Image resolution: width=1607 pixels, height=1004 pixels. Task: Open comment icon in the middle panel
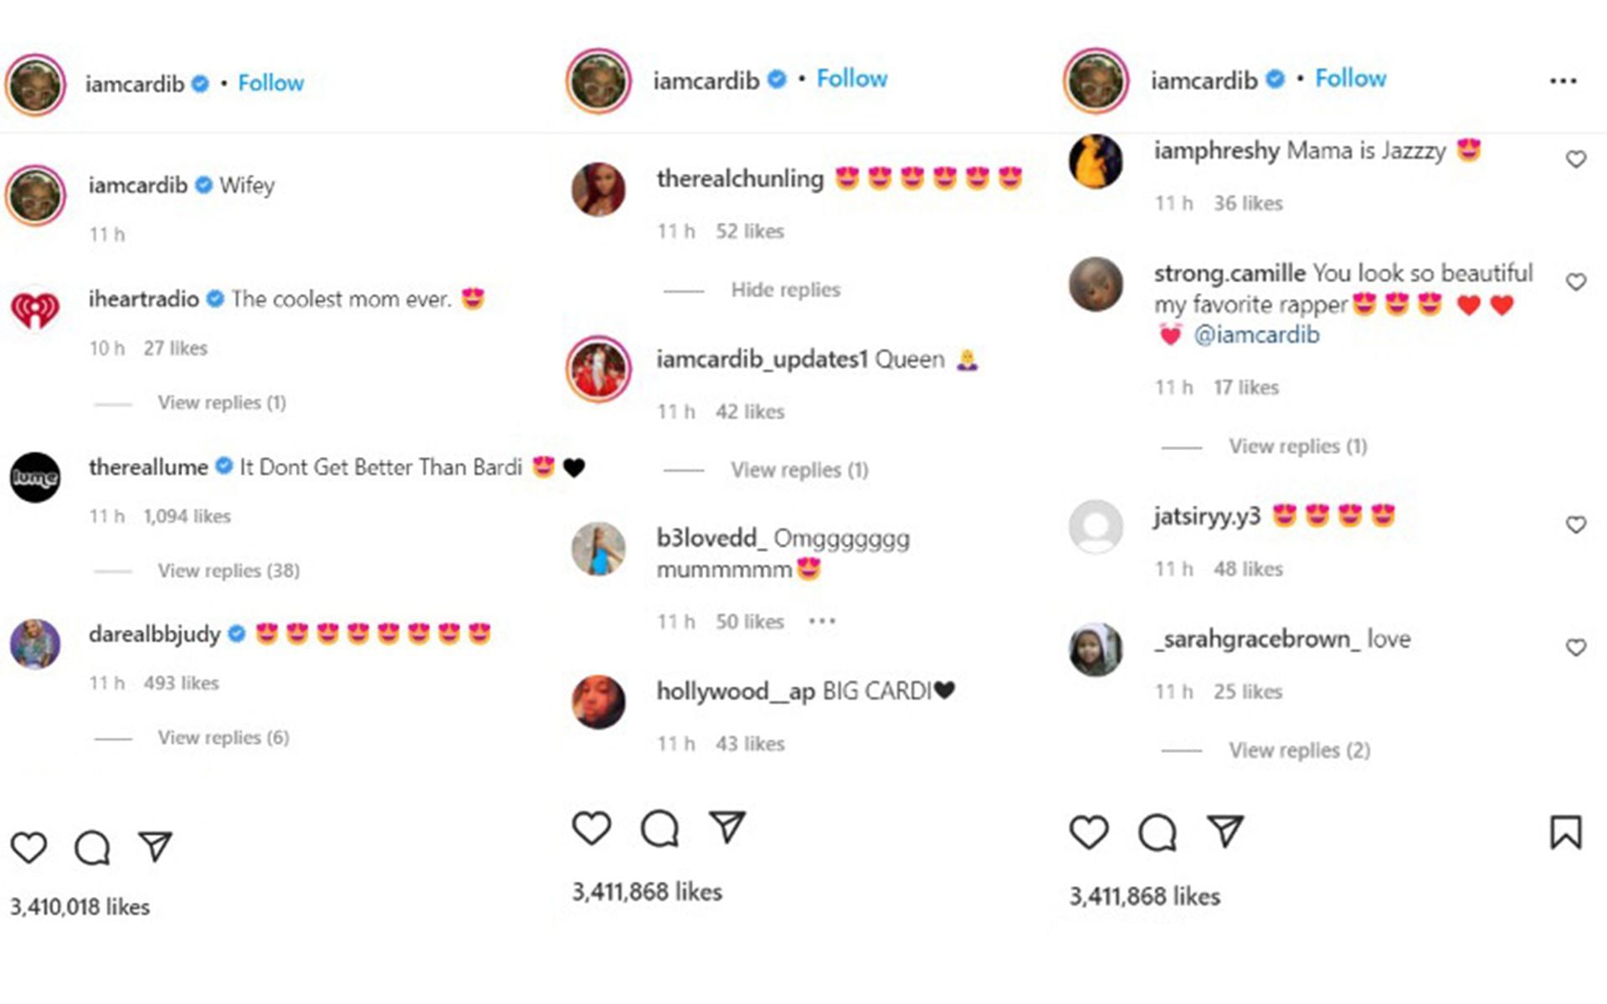pyautogui.click(x=660, y=829)
